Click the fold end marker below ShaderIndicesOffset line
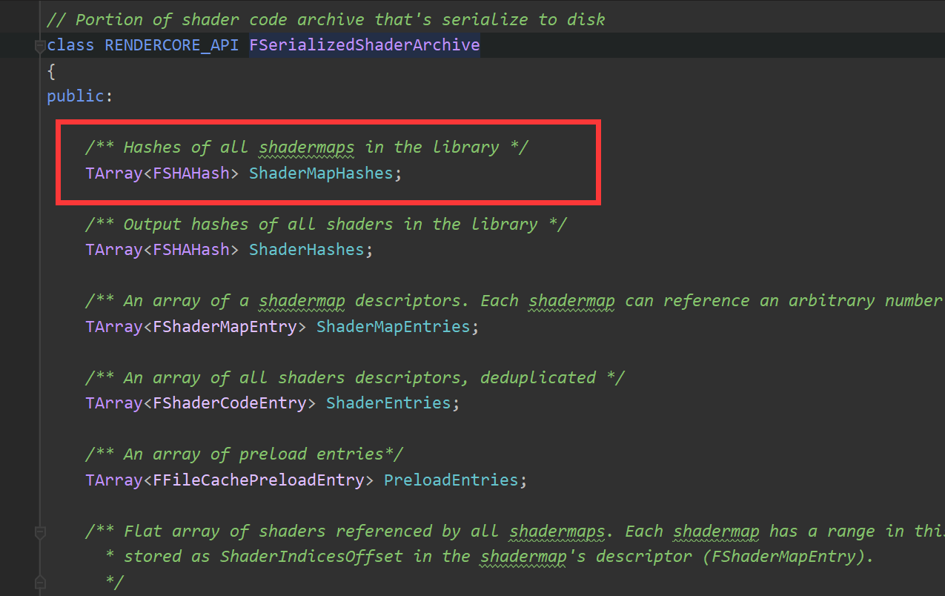Screen dimensions: 945x596 click(40, 582)
